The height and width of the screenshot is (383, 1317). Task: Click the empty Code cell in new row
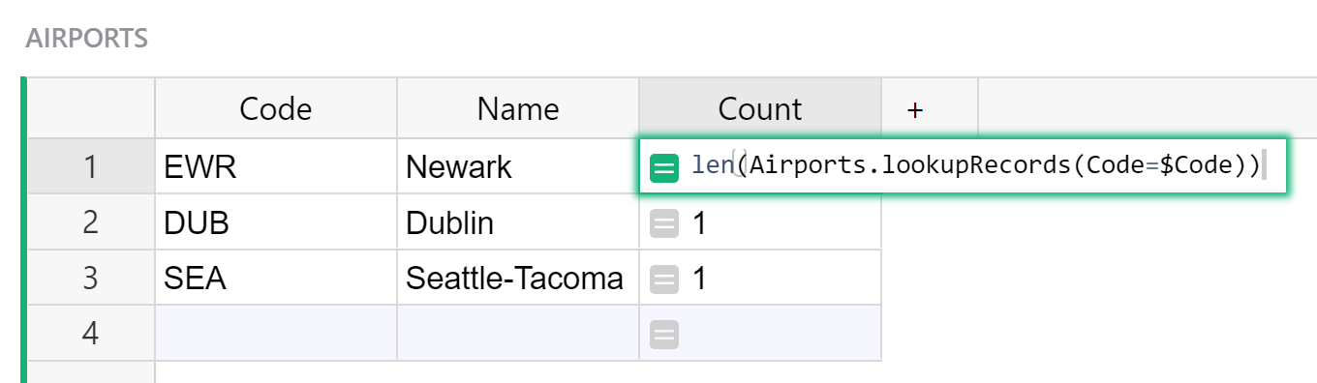(x=276, y=334)
